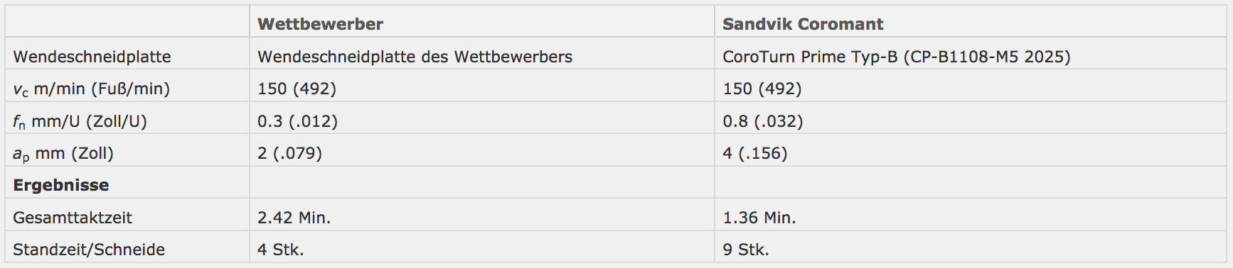
Task: Select the vc m/min (Fuß/min) label
Action: pos(91,89)
